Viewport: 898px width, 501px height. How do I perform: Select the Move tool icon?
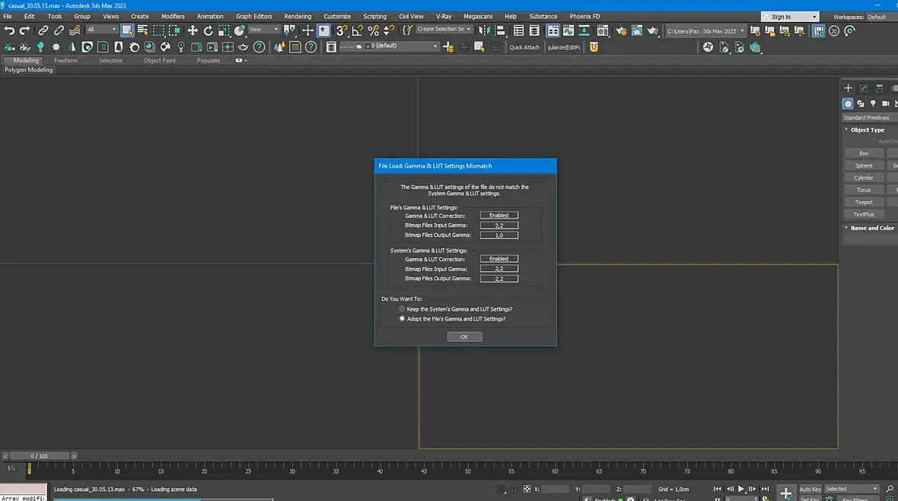pos(193,30)
